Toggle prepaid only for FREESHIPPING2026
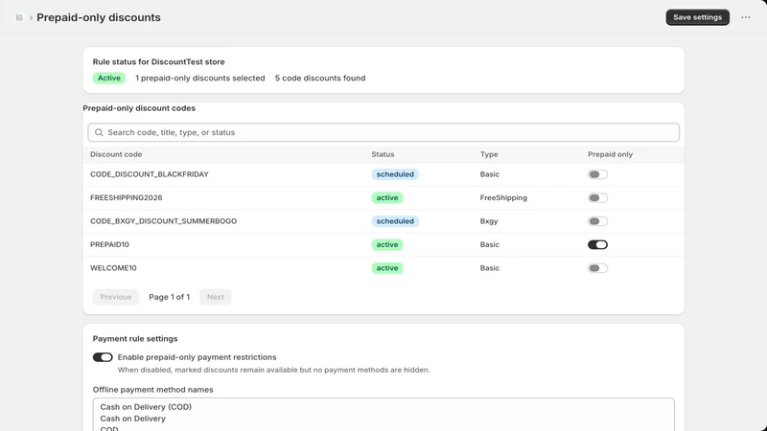The image size is (767, 431). coord(597,198)
